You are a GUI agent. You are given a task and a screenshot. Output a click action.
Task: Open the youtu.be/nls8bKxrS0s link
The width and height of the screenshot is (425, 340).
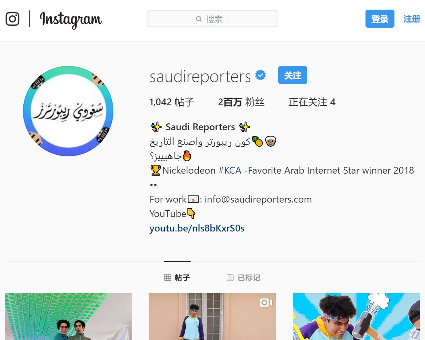click(x=197, y=228)
